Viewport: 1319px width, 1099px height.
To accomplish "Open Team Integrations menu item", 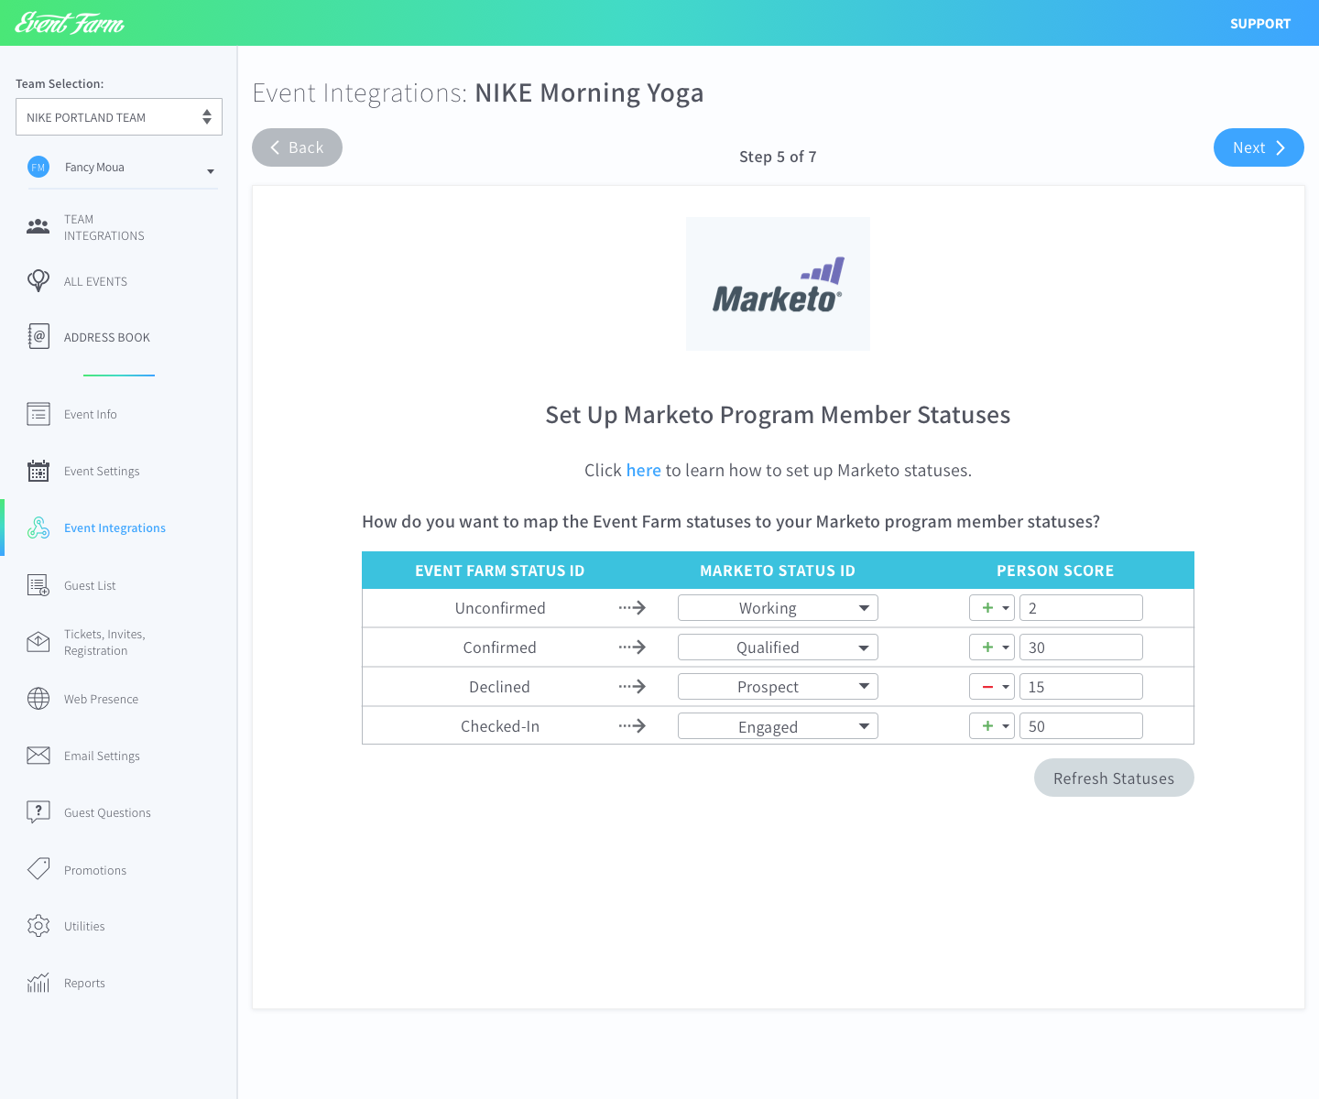I will point(104,227).
